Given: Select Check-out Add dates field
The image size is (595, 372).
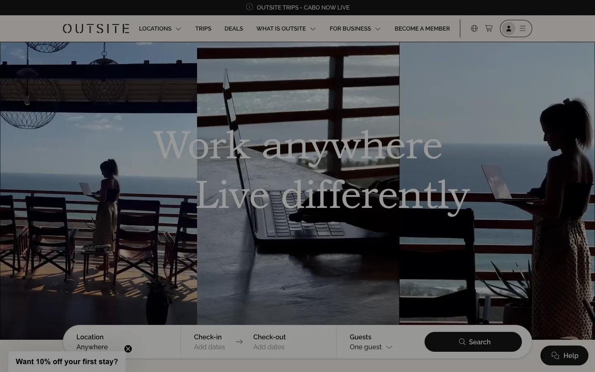Looking at the screenshot, I should click(269, 342).
